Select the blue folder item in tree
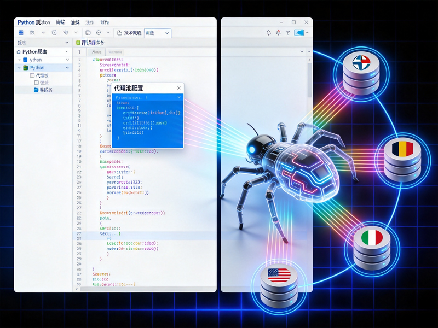This screenshot has height=328, width=438. point(43,90)
